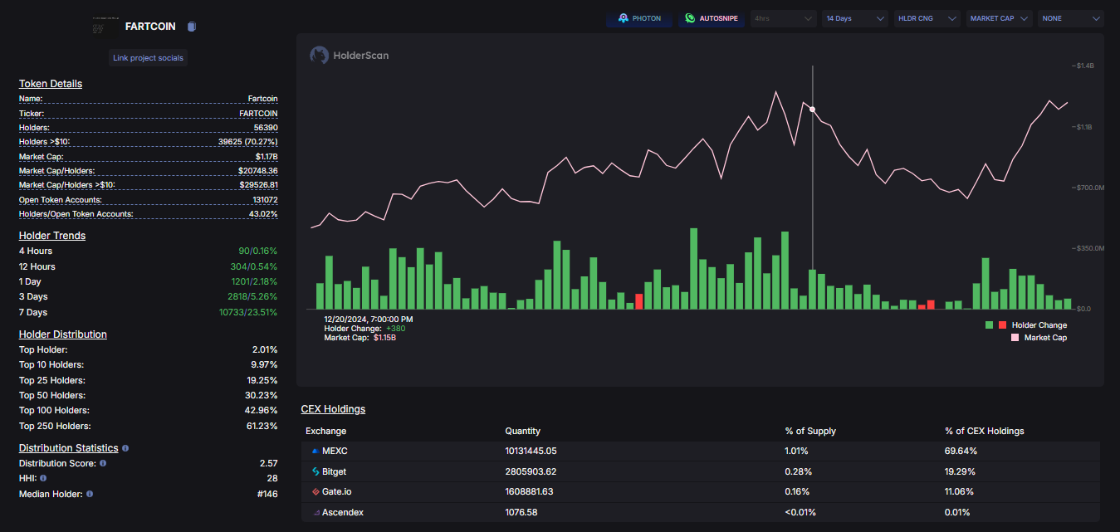Open the PHOTON trading link
This screenshot has height=532, width=1120.
coord(638,18)
